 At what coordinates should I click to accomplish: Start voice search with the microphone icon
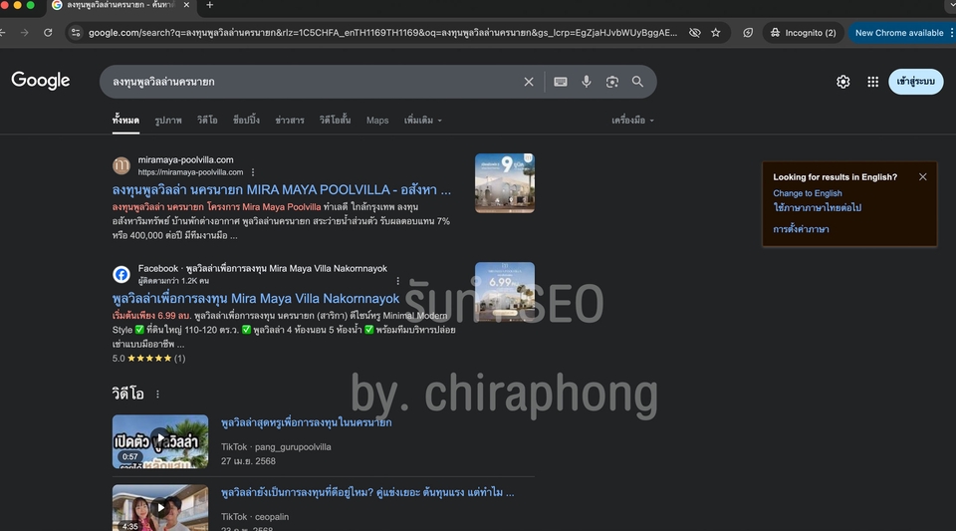(586, 82)
